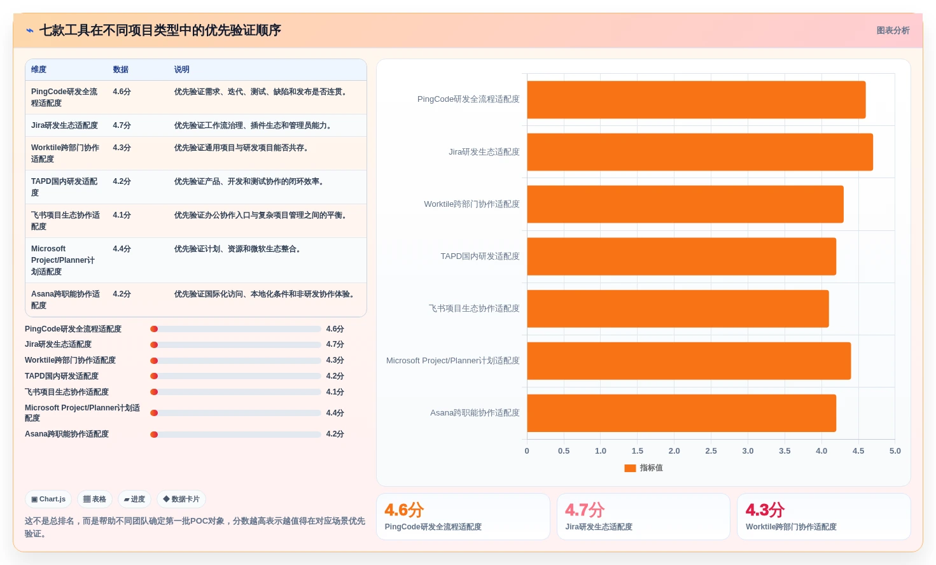The height and width of the screenshot is (565, 936).
Task: Click the 数据 column header
Action: coord(121,70)
